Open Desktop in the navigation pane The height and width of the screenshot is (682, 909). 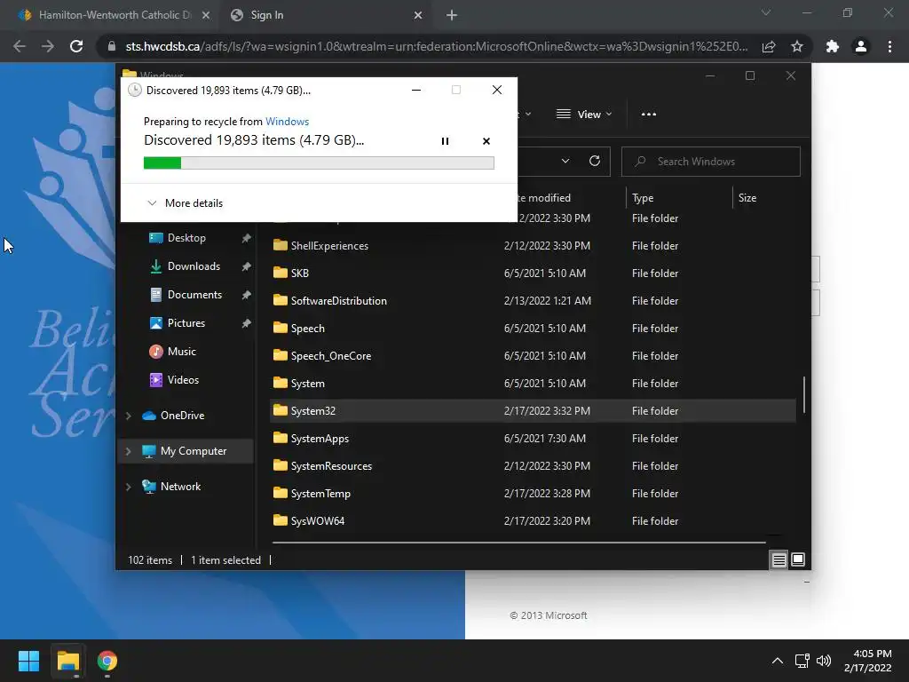(186, 238)
